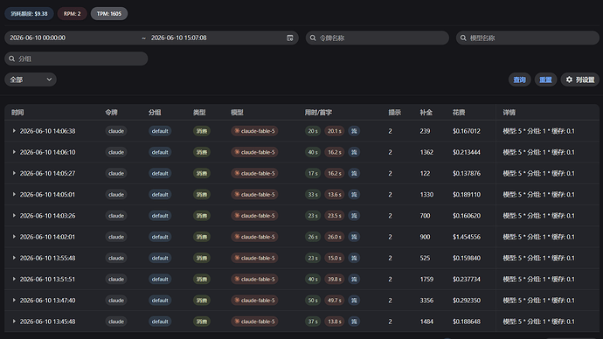
Task: Click the TPM: 1605 badge
Action: (x=109, y=13)
